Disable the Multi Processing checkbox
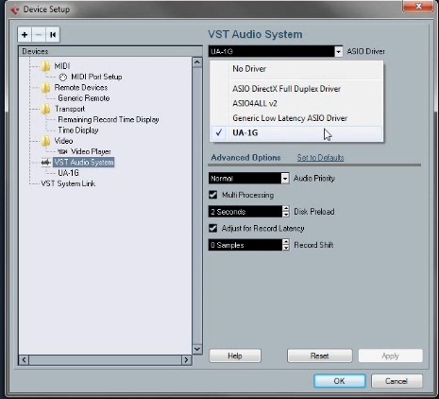The height and width of the screenshot is (399, 439). (x=213, y=195)
